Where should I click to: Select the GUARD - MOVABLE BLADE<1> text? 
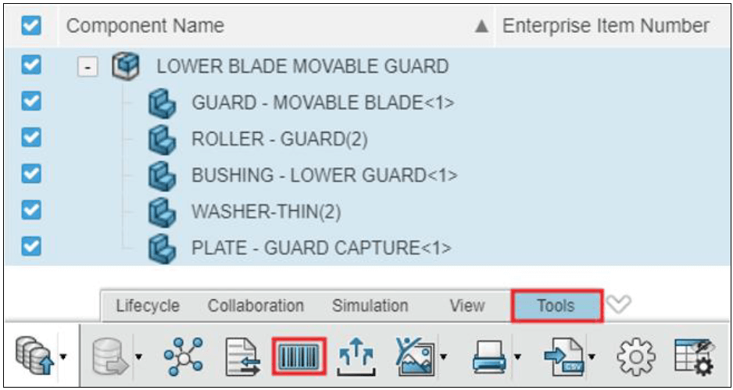click(x=323, y=102)
